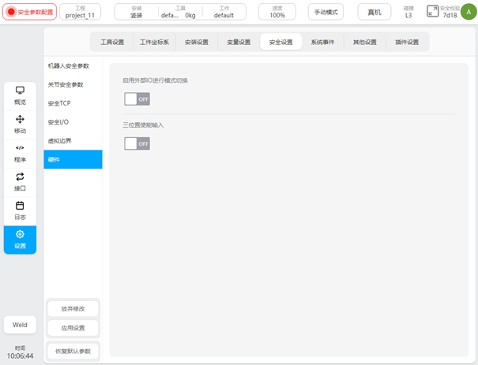Open the 程序 program page

pos(20,153)
